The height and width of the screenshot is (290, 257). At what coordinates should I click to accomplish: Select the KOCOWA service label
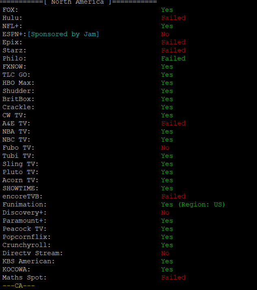[x=16, y=269]
